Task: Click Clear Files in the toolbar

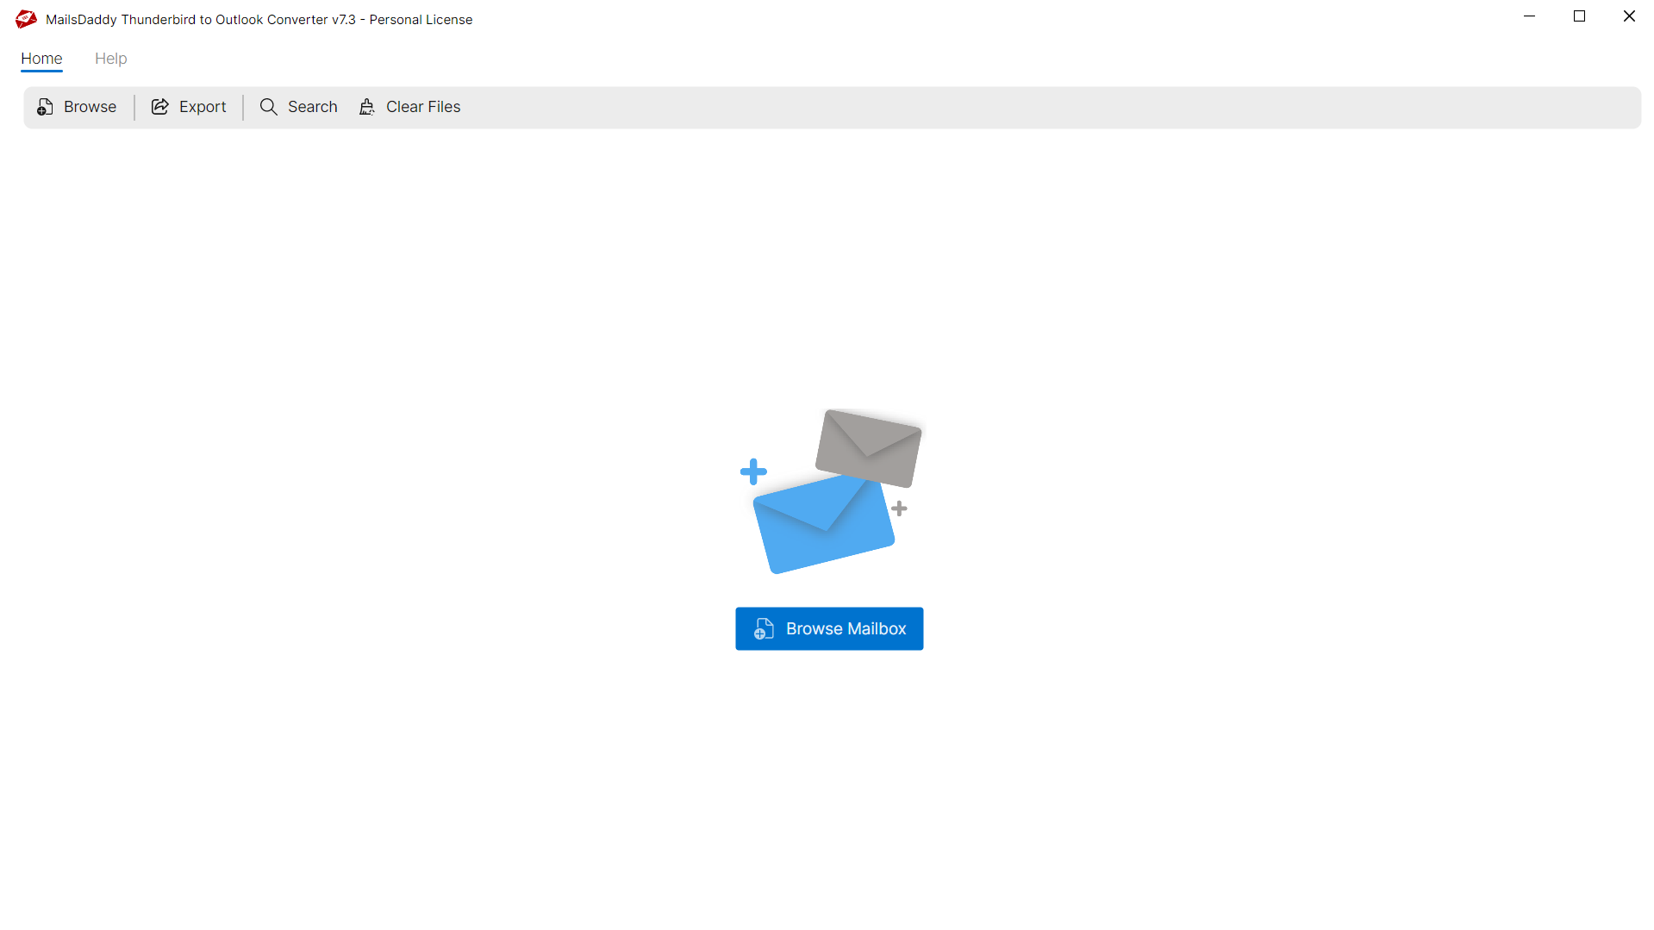Action: point(409,107)
